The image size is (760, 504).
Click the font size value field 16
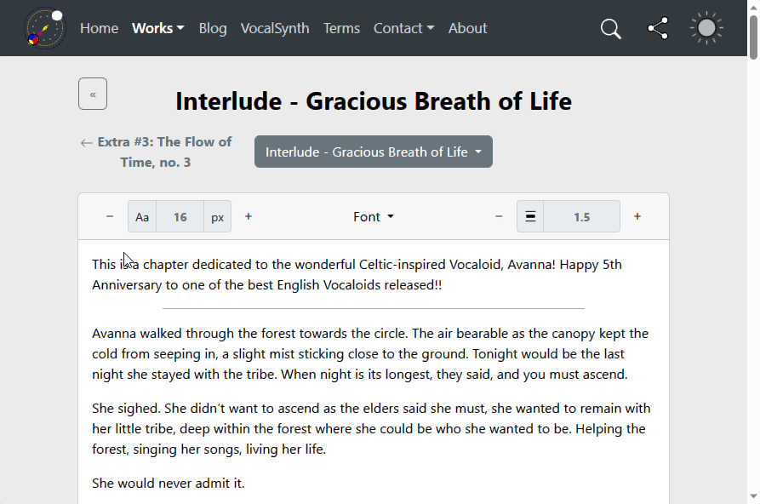click(x=180, y=217)
